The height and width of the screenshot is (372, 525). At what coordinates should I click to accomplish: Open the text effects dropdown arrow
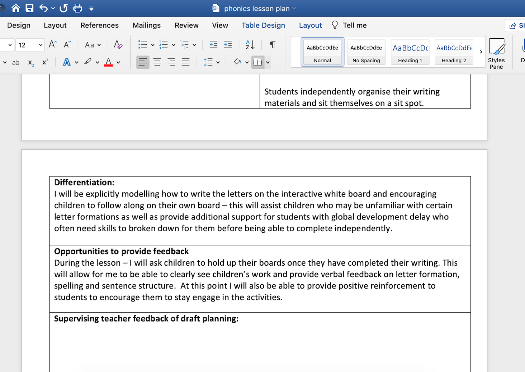(x=76, y=62)
